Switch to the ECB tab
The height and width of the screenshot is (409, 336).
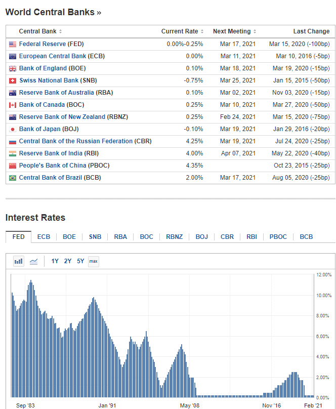[44, 237]
